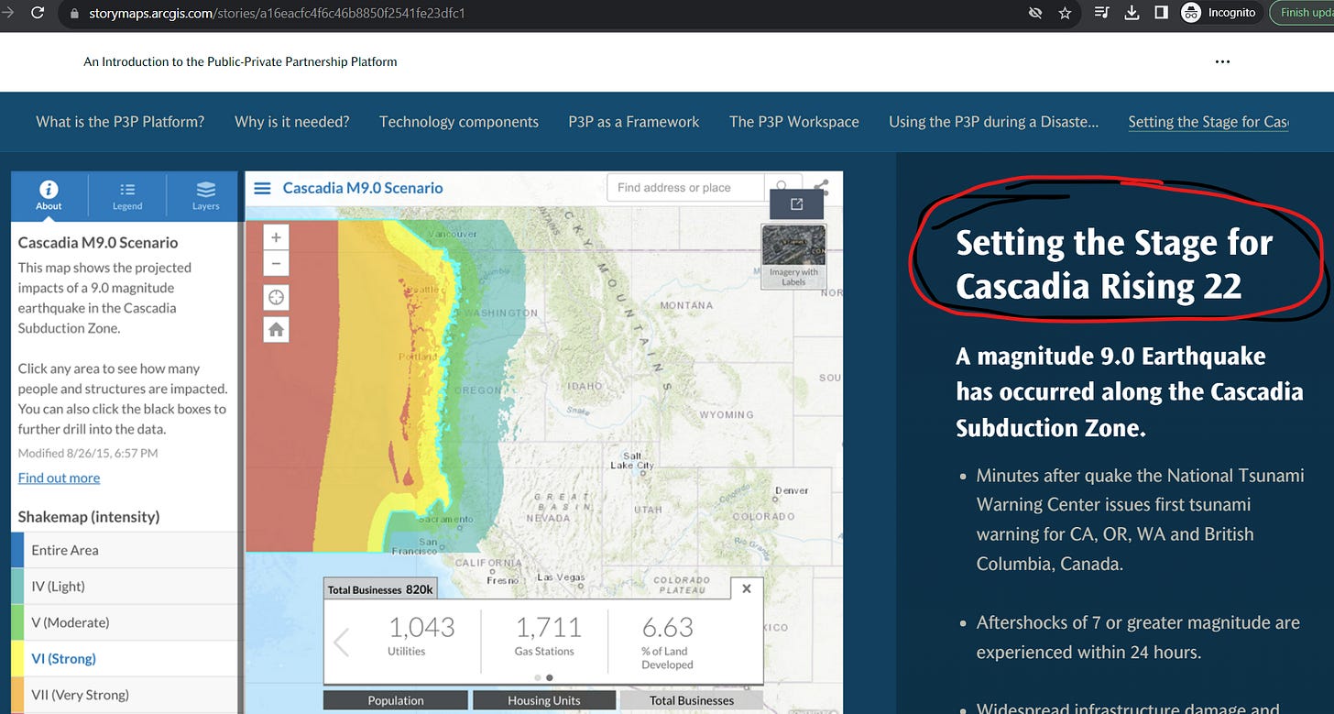Click the Find out more link
The width and height of the screenshot is (1334, 714).
pyautogui.click(x=59, y=478)
